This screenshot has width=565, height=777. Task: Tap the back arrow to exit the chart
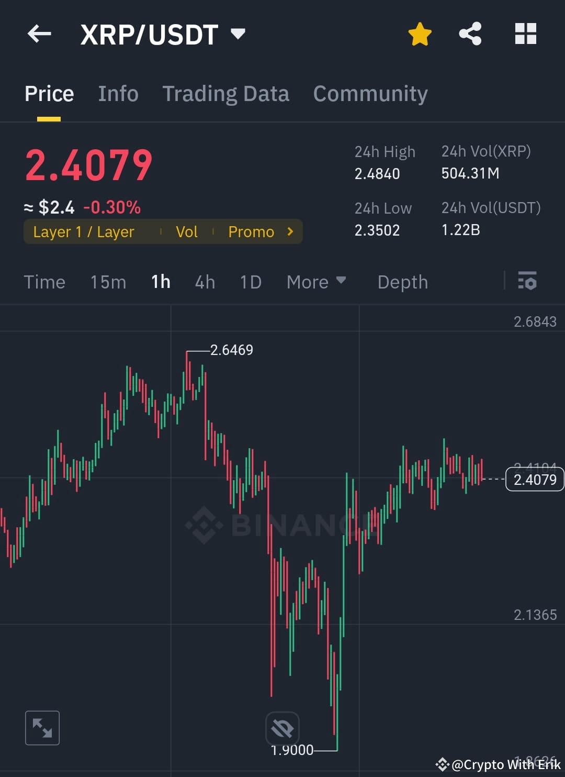(39, 34)
